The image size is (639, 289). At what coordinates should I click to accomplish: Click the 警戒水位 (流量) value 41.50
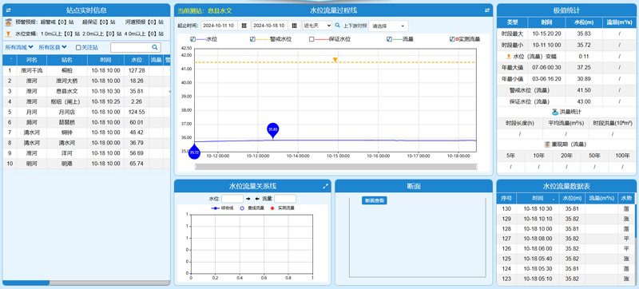(584, 90)
